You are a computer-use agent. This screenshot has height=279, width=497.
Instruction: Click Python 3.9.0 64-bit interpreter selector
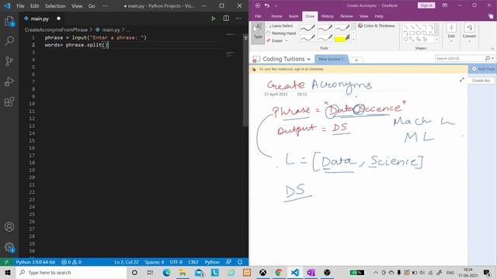coord(36,262)
